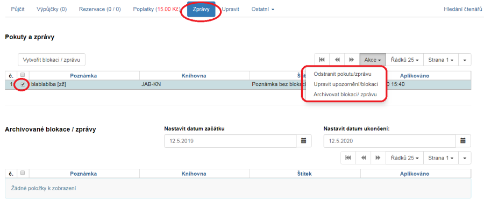This screenshot has height=208, width=484.
Task: Open the Poplatky tab
Action: click(156, 9)
